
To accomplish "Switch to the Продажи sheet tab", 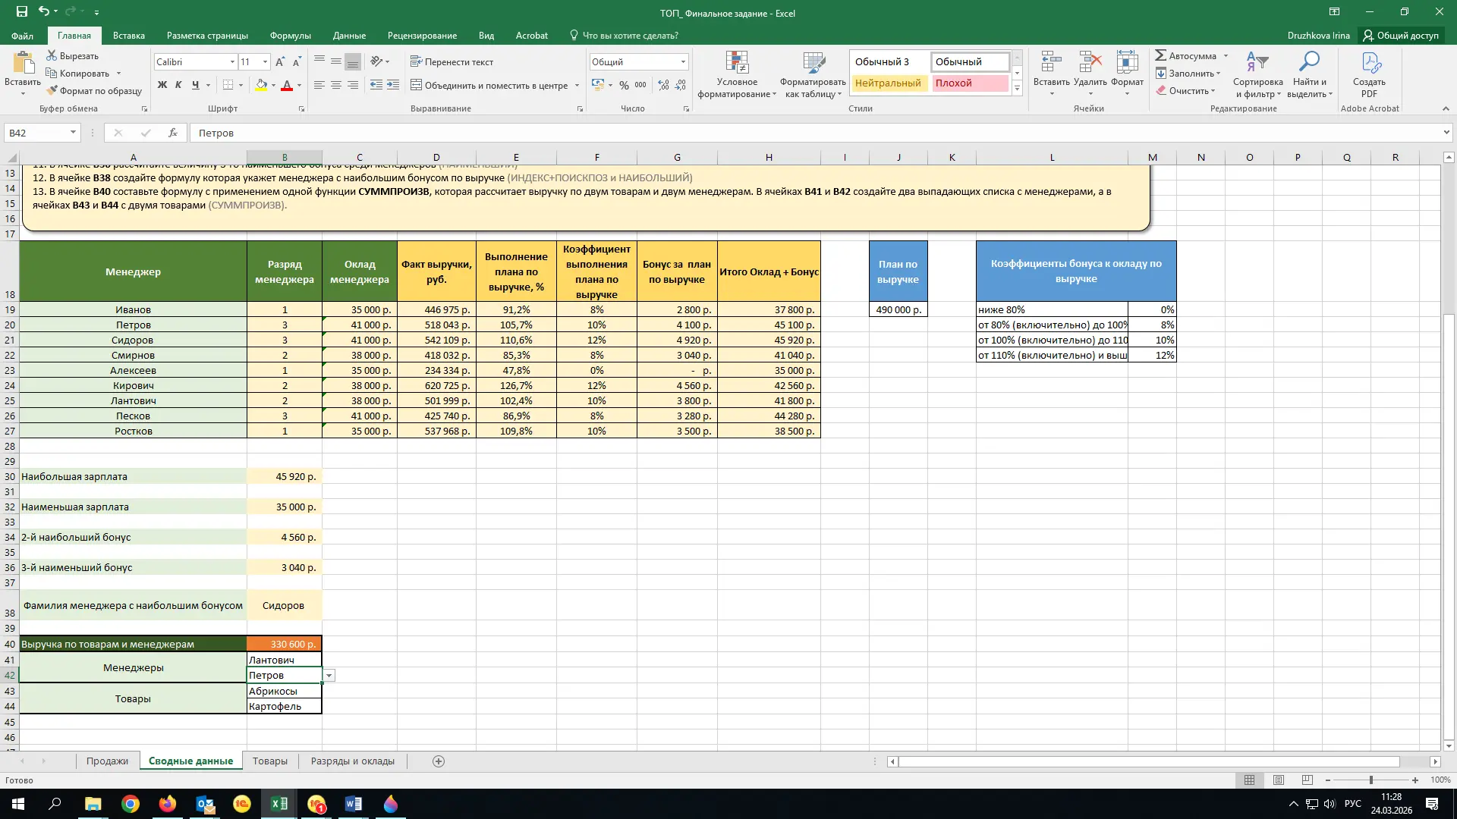I will point(107,761).
